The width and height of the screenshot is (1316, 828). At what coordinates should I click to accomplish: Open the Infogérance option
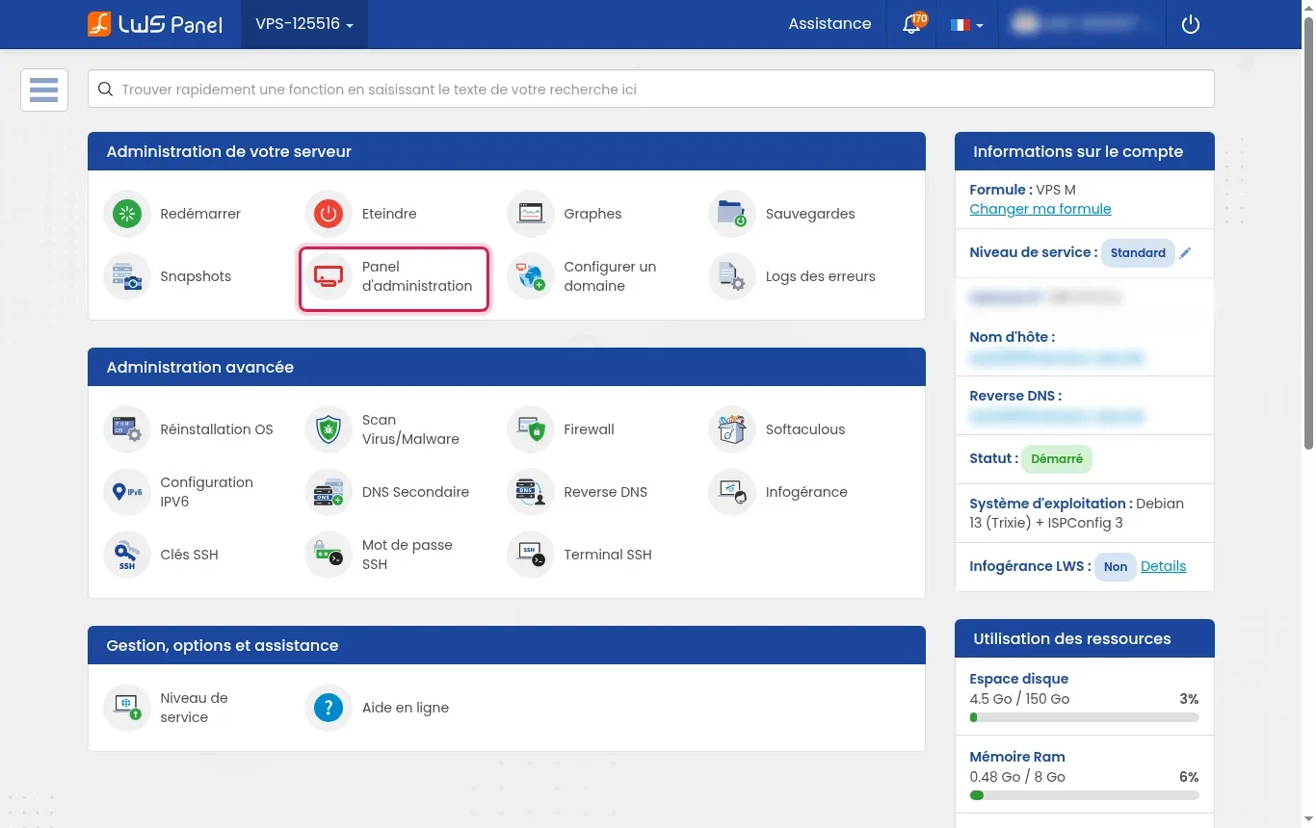click(x=780, y=492)
